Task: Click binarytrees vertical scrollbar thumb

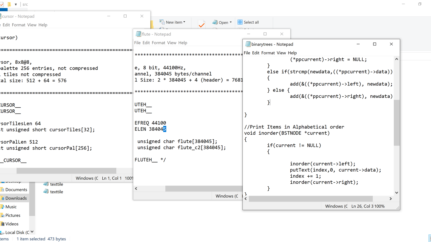Action: point(397,123)
